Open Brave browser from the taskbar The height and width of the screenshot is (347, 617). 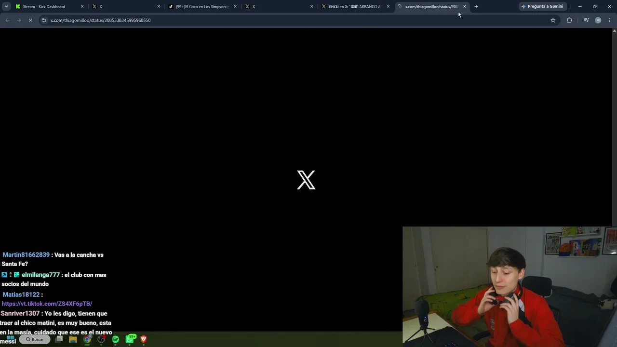pos(144,339)
